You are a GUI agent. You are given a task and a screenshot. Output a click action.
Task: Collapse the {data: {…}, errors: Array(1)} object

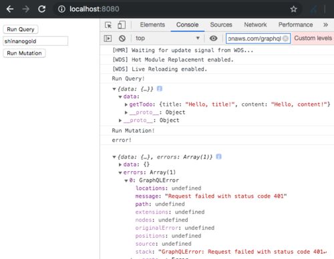[114, 157]
